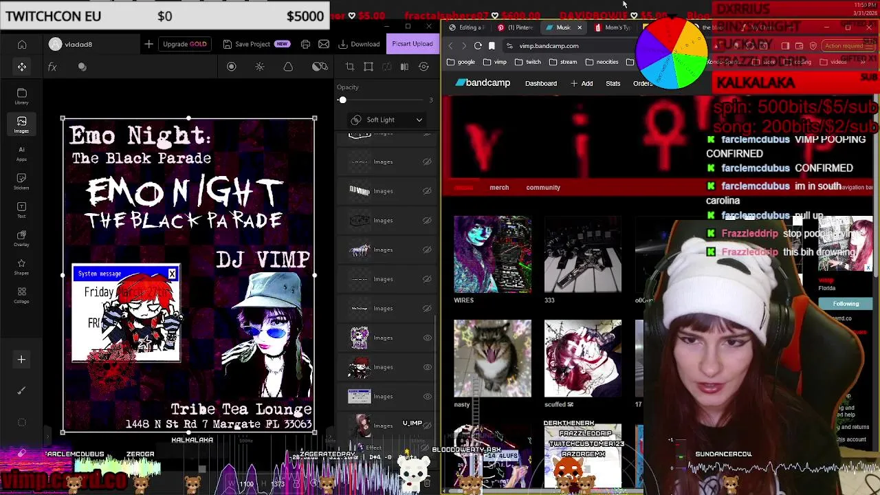Open the 333 album cover
This screenshot has width=880, height=495.
[583, 254]
